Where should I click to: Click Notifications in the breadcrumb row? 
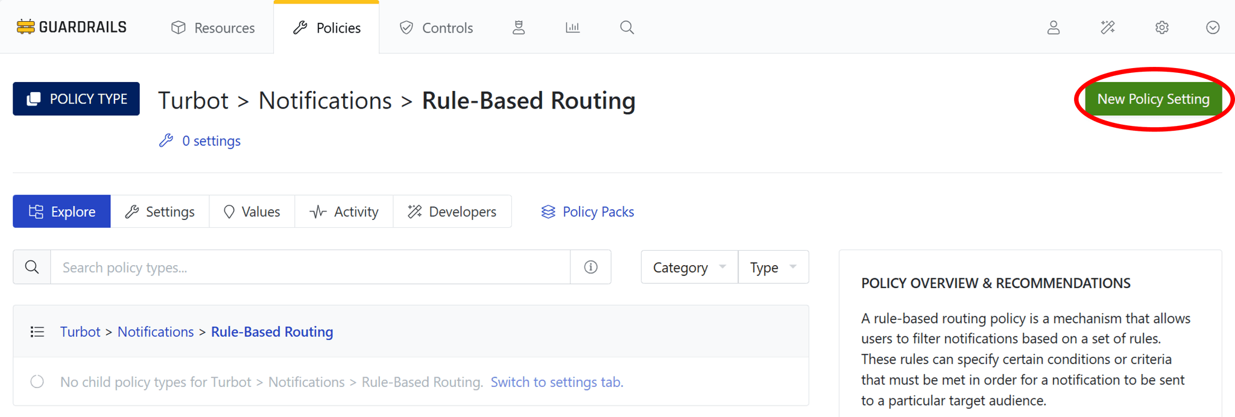point(156,331)
